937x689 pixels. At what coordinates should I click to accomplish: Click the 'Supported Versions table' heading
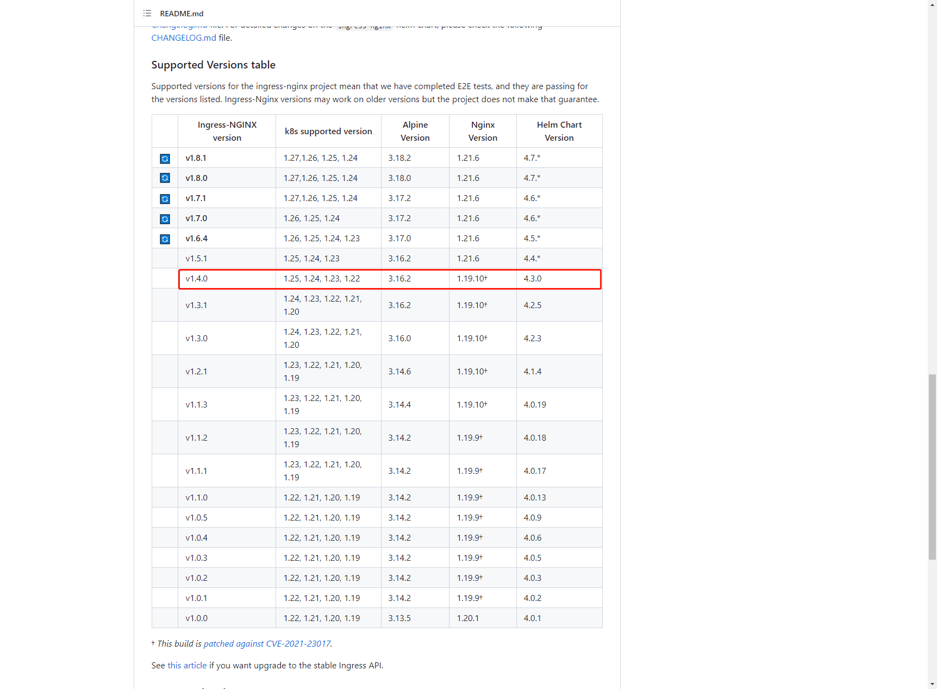click(x=214, y=65)
